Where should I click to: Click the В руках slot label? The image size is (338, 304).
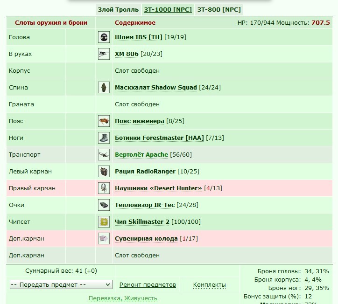20,54
